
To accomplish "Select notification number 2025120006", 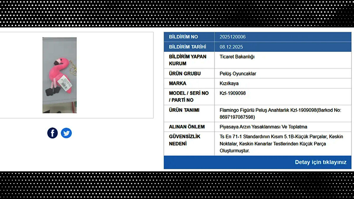I will [x=232, y=37].
